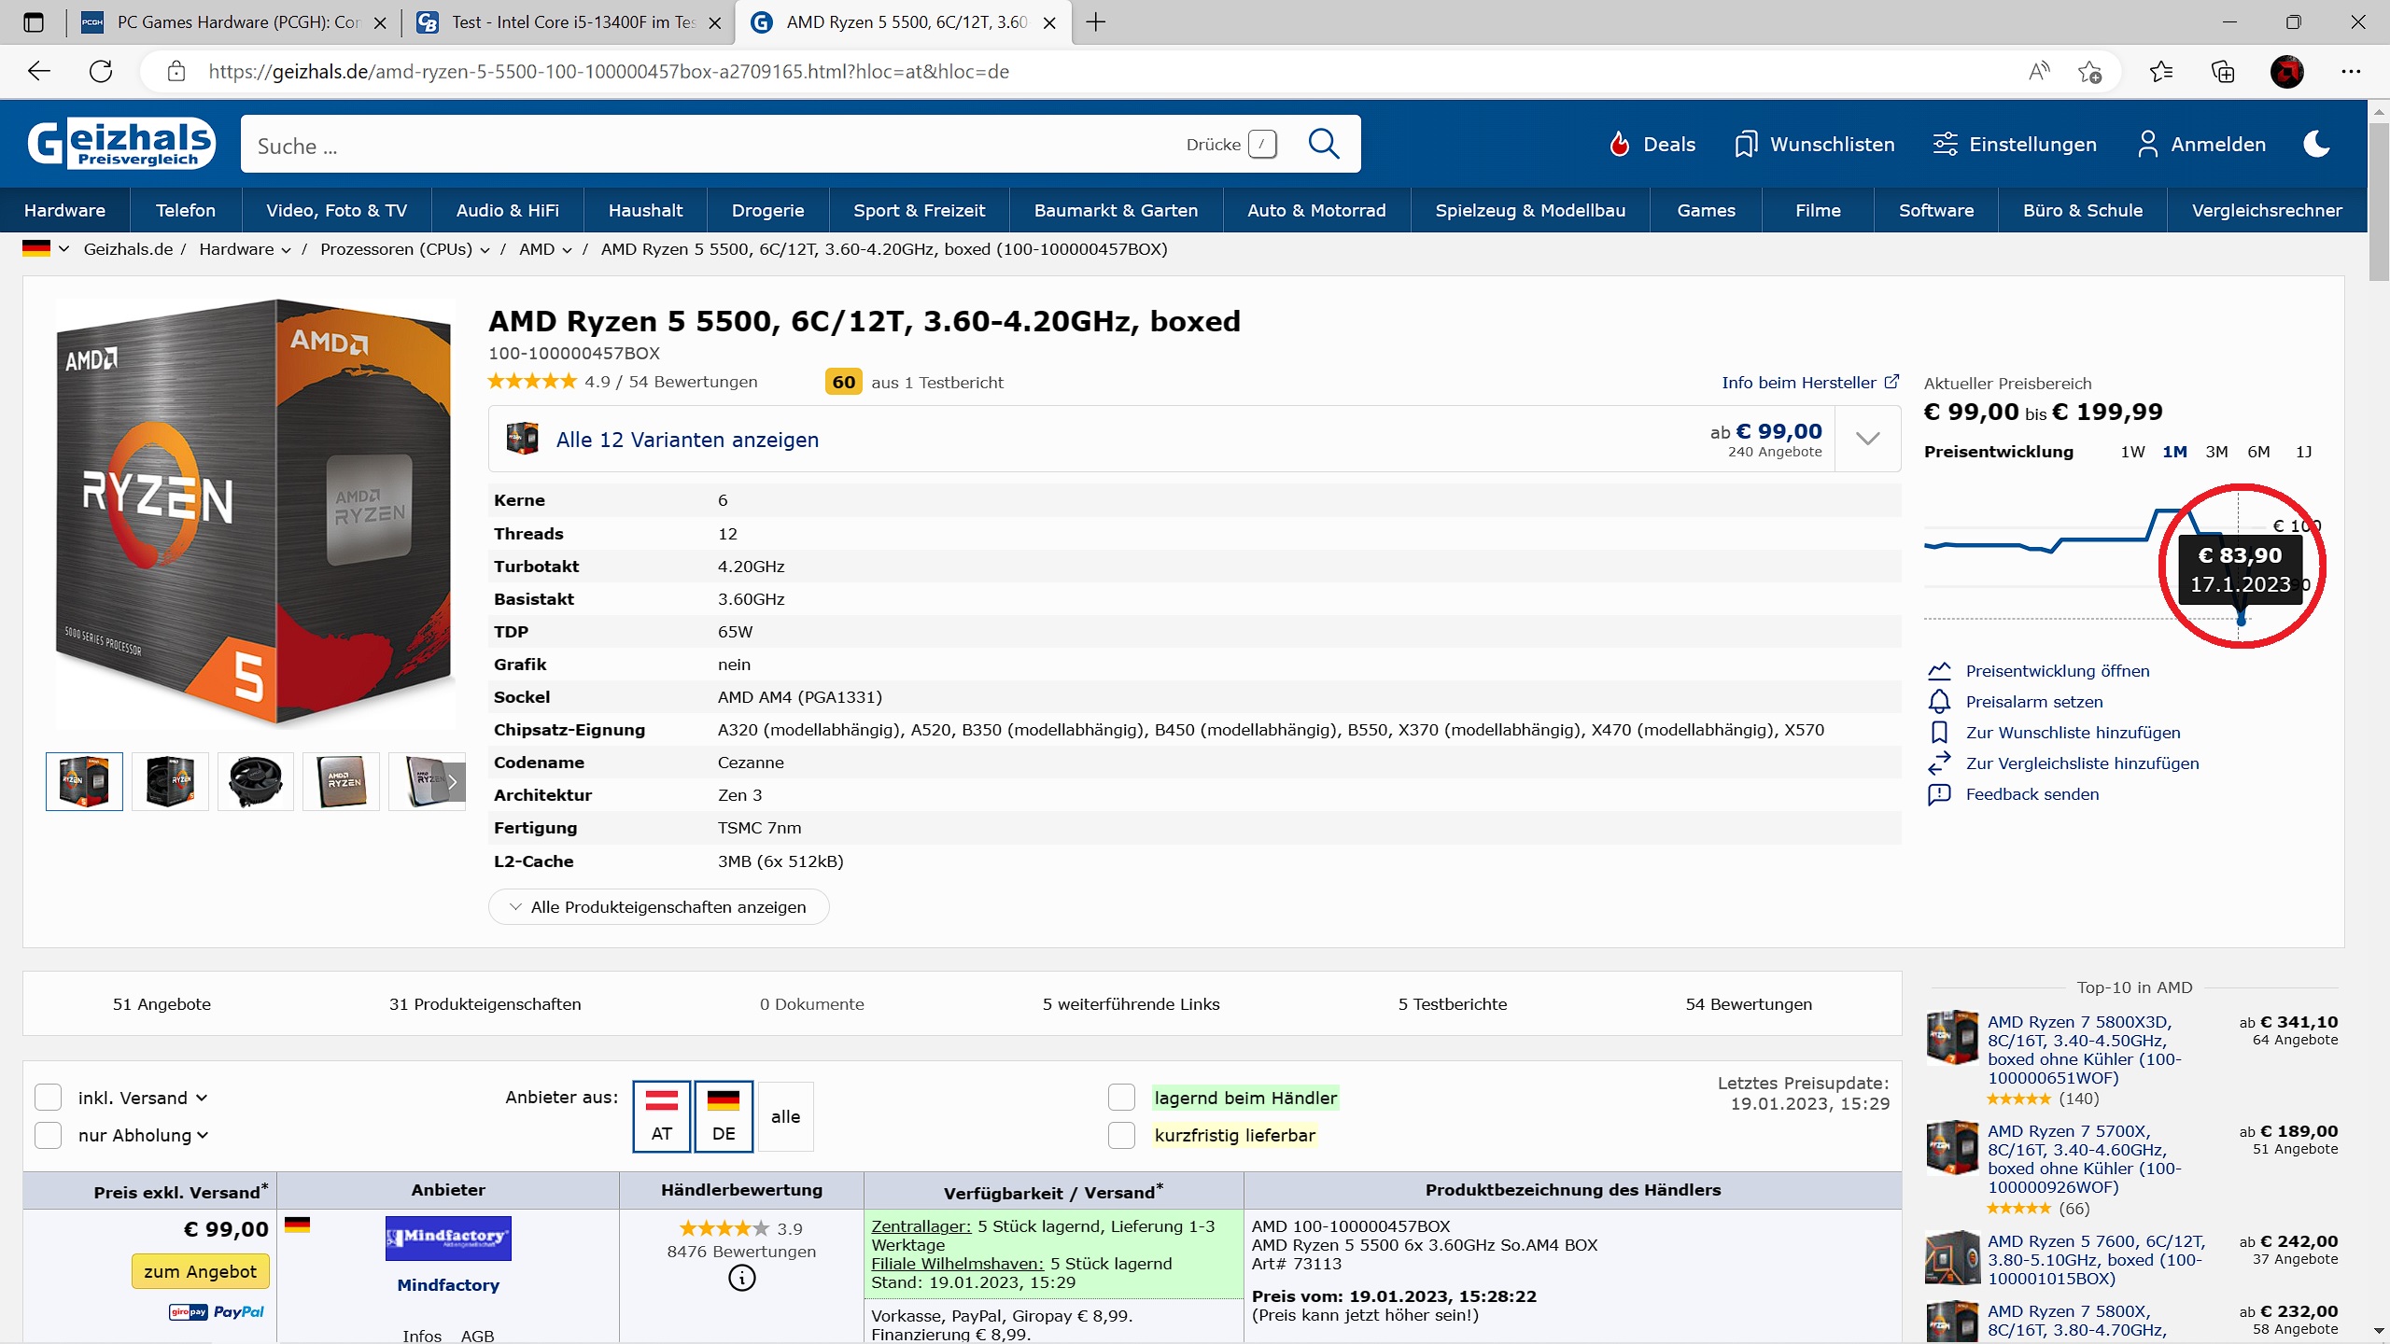
Task: Switch to 5 Testberichte tab
Action: [1452, 1004]
